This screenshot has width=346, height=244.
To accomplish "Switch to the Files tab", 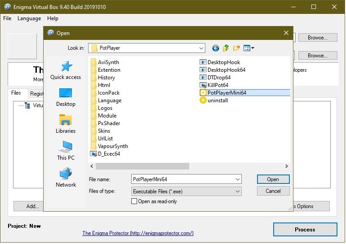I will (16, 93).
